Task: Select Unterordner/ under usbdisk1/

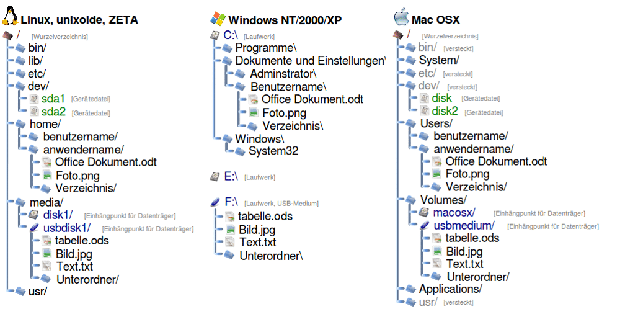Action: (x=87, y=279)
